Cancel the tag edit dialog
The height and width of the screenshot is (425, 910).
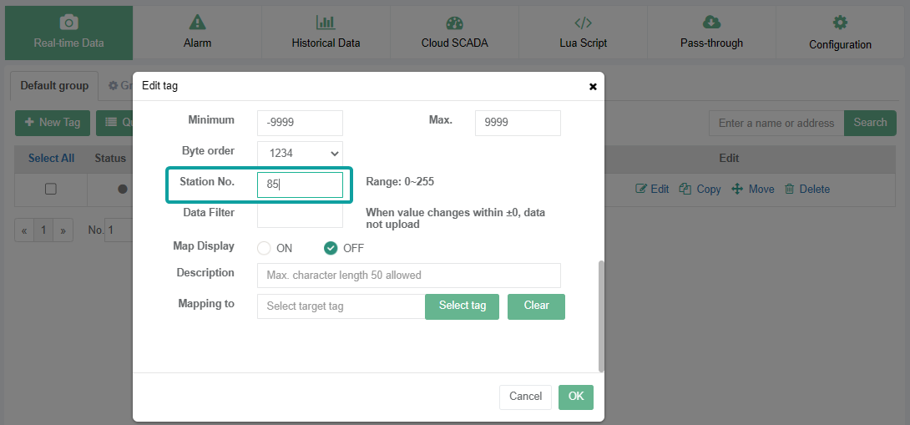(x=525, y=397)
